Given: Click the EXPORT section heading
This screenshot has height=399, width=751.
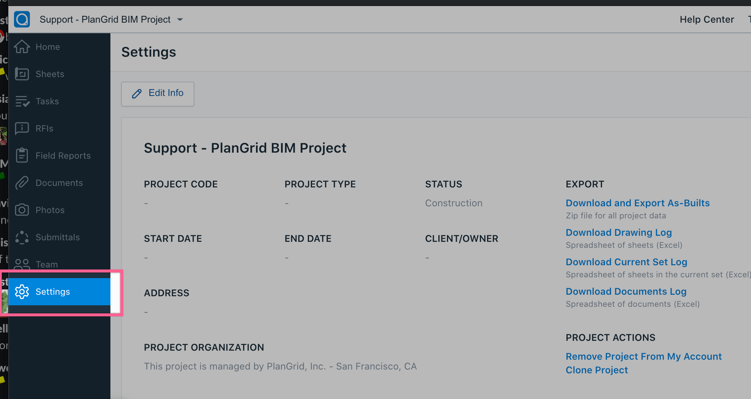Looking at the screenshot, I should [585, 184].
